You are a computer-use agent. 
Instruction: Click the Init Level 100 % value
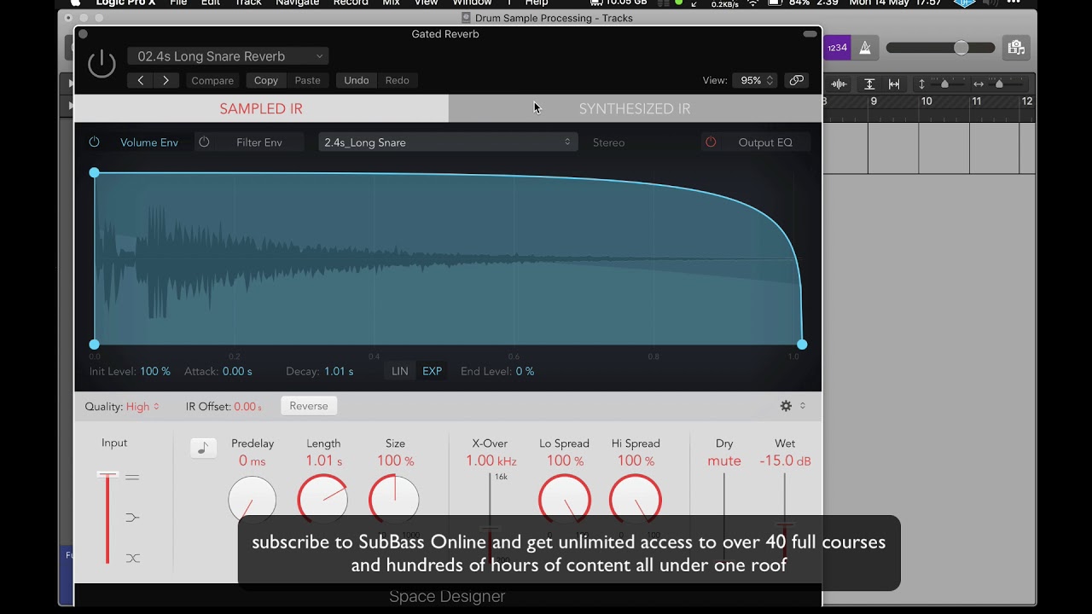155,372
